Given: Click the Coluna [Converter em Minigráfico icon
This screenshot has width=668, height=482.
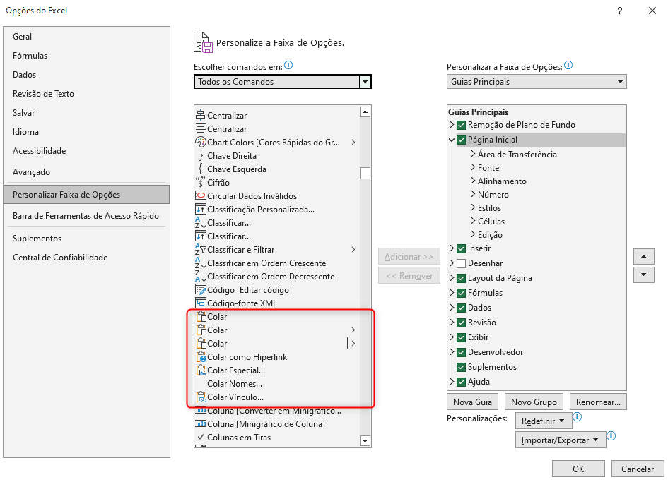Looking at the screenshot, I should pos(200,411).
